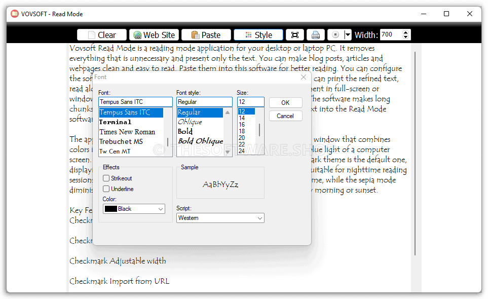
Task: Click the Paste toolbar button
Action: coord(206,35)
